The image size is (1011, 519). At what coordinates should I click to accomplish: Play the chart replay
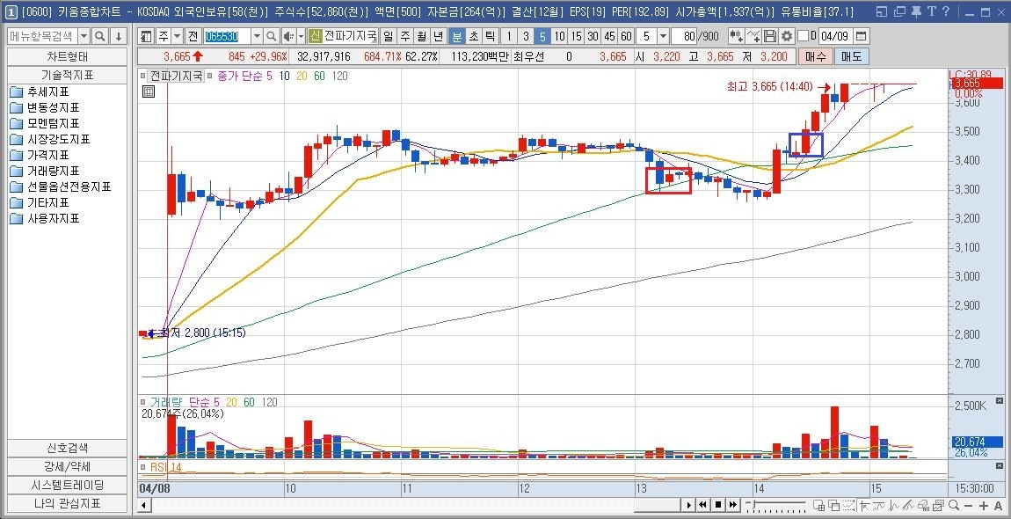689,505
